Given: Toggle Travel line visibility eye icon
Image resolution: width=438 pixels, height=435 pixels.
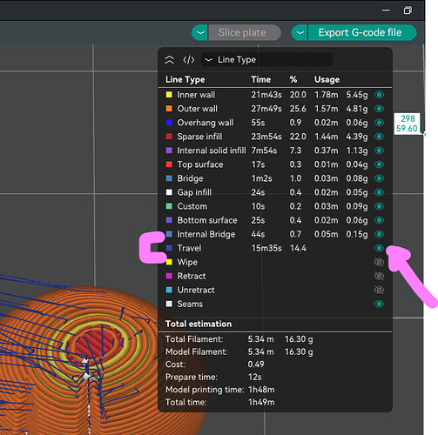Looking at the screenshot, I should (x=379, y=248).
